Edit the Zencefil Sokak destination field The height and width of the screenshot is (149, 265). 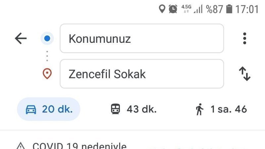(142, 74)
